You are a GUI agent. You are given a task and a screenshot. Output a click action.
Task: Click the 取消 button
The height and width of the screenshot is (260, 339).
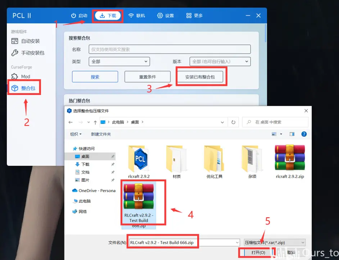click(291, 252)
